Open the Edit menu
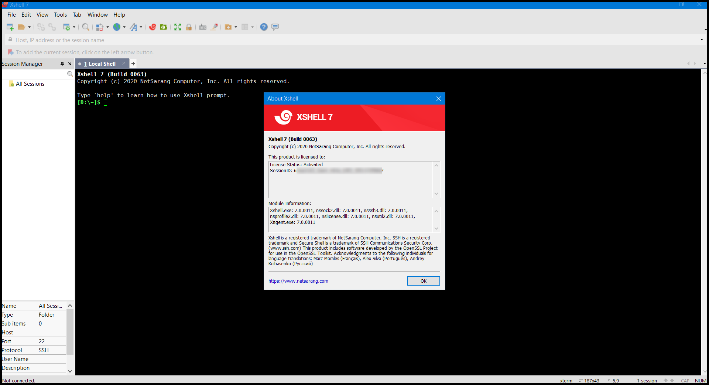Image resolution: width=709 pixels, height=385 pixels. pos(26,15)
